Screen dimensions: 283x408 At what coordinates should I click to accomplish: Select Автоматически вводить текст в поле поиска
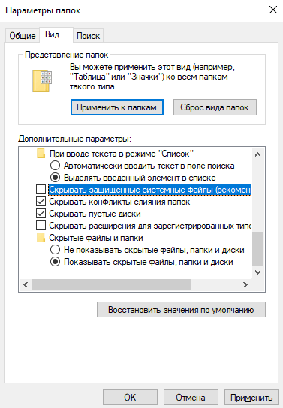56,166
